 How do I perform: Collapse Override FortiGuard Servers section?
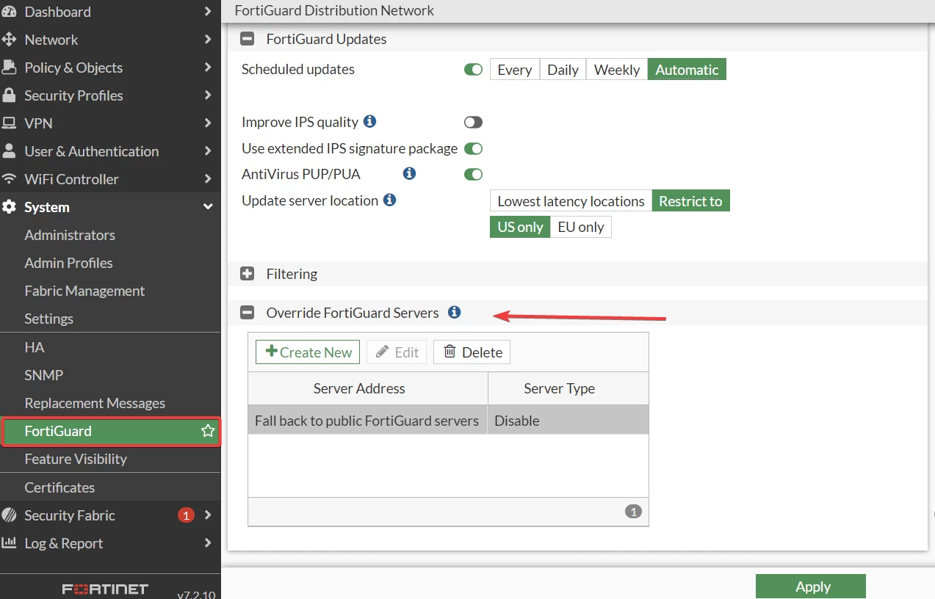pyautogui.click(x=248, y=313)
